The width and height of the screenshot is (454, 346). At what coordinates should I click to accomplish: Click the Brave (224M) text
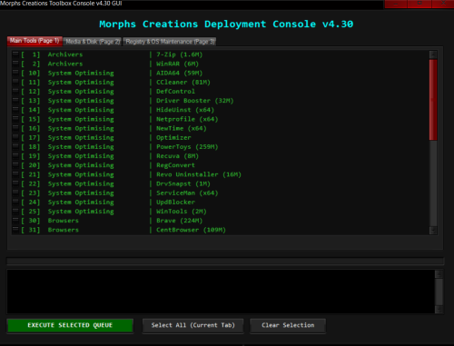(179, 221)
